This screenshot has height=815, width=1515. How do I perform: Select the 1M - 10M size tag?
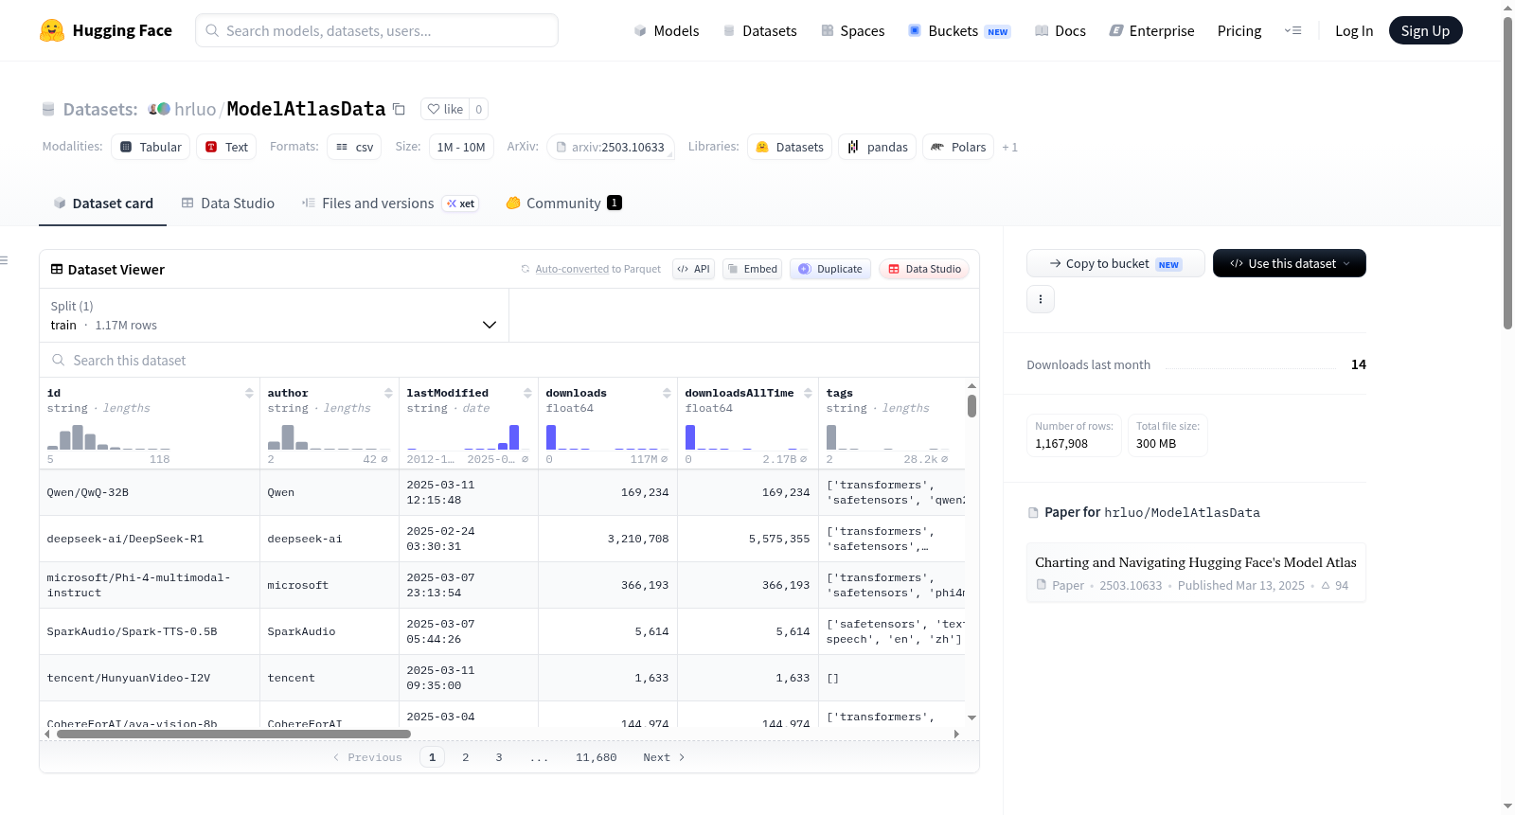tap(461, 147)
